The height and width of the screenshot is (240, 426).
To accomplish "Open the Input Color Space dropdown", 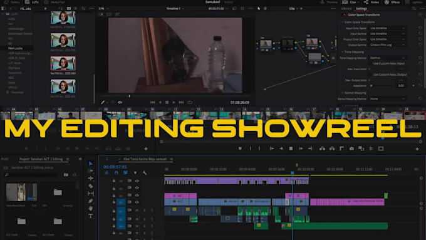I will click(388, 28).
